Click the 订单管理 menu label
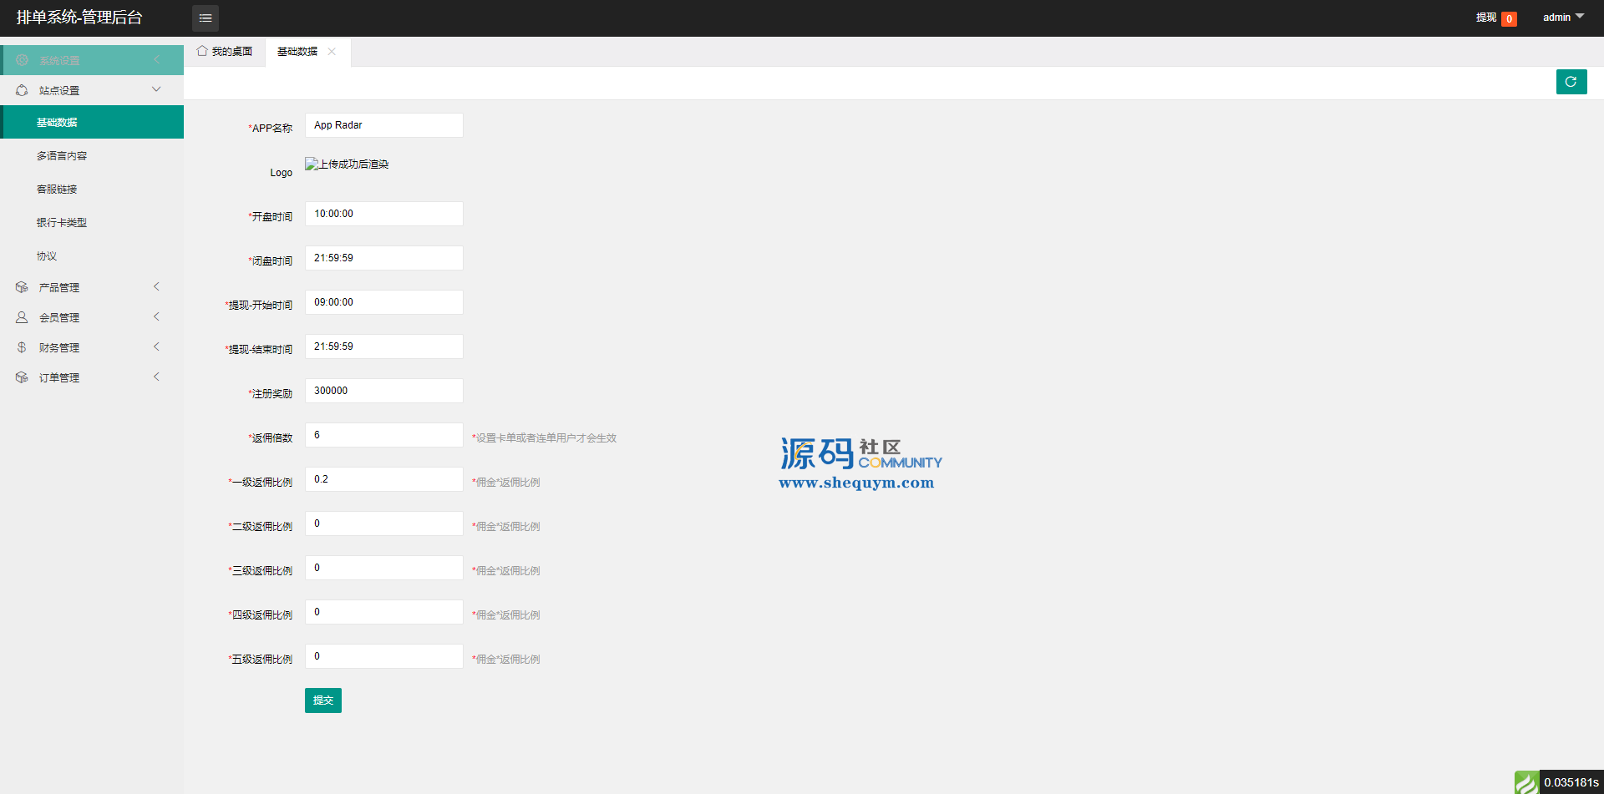This screenshot has height=794, width=1604. (59, 378)
